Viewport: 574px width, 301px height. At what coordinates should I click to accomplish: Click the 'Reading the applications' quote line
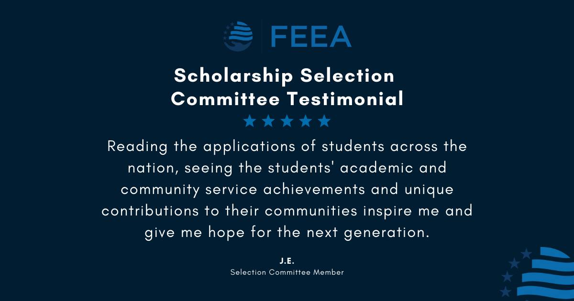tap(287, 147)
